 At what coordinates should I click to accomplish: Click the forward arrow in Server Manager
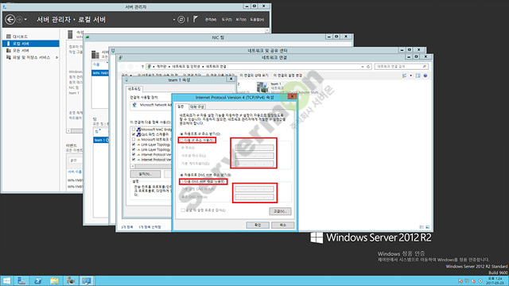[x=19, y=19]
